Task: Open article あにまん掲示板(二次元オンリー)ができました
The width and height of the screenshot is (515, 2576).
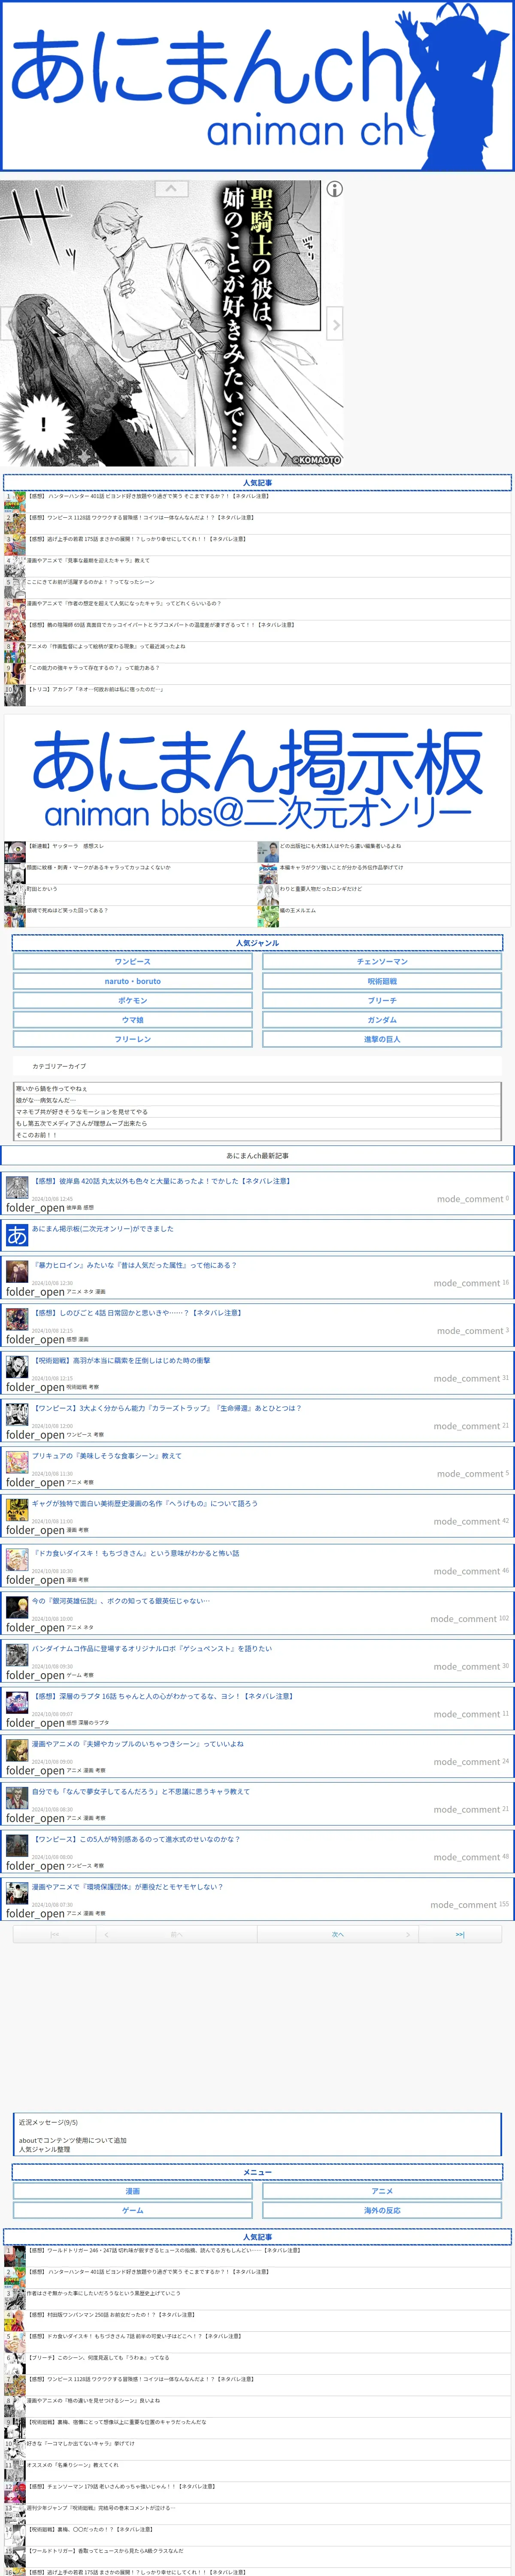Action: tap(102, 1229)
